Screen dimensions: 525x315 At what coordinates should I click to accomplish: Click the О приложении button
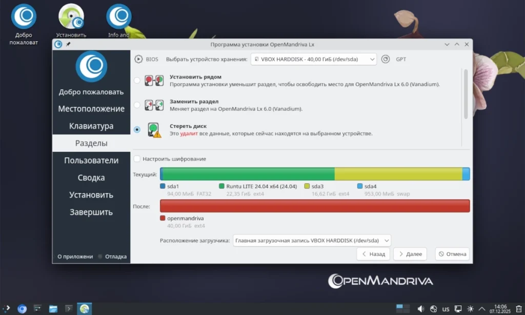coord(75,257)
